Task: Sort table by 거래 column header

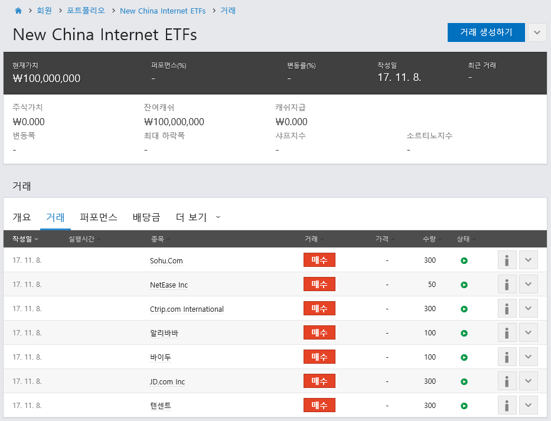Action: (x=314, y=239)
